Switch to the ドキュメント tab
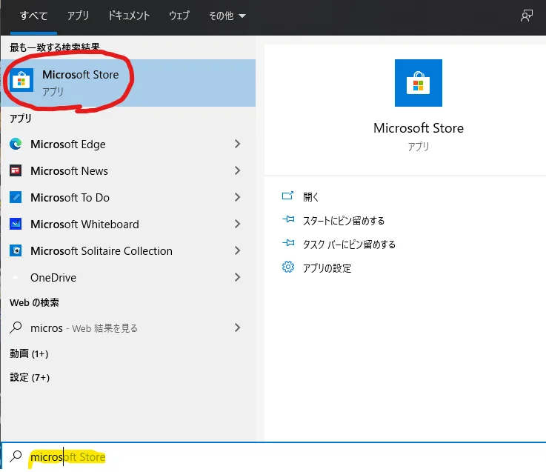The height and width of the screenshot is (472, 546). click(x=129, y=16)
